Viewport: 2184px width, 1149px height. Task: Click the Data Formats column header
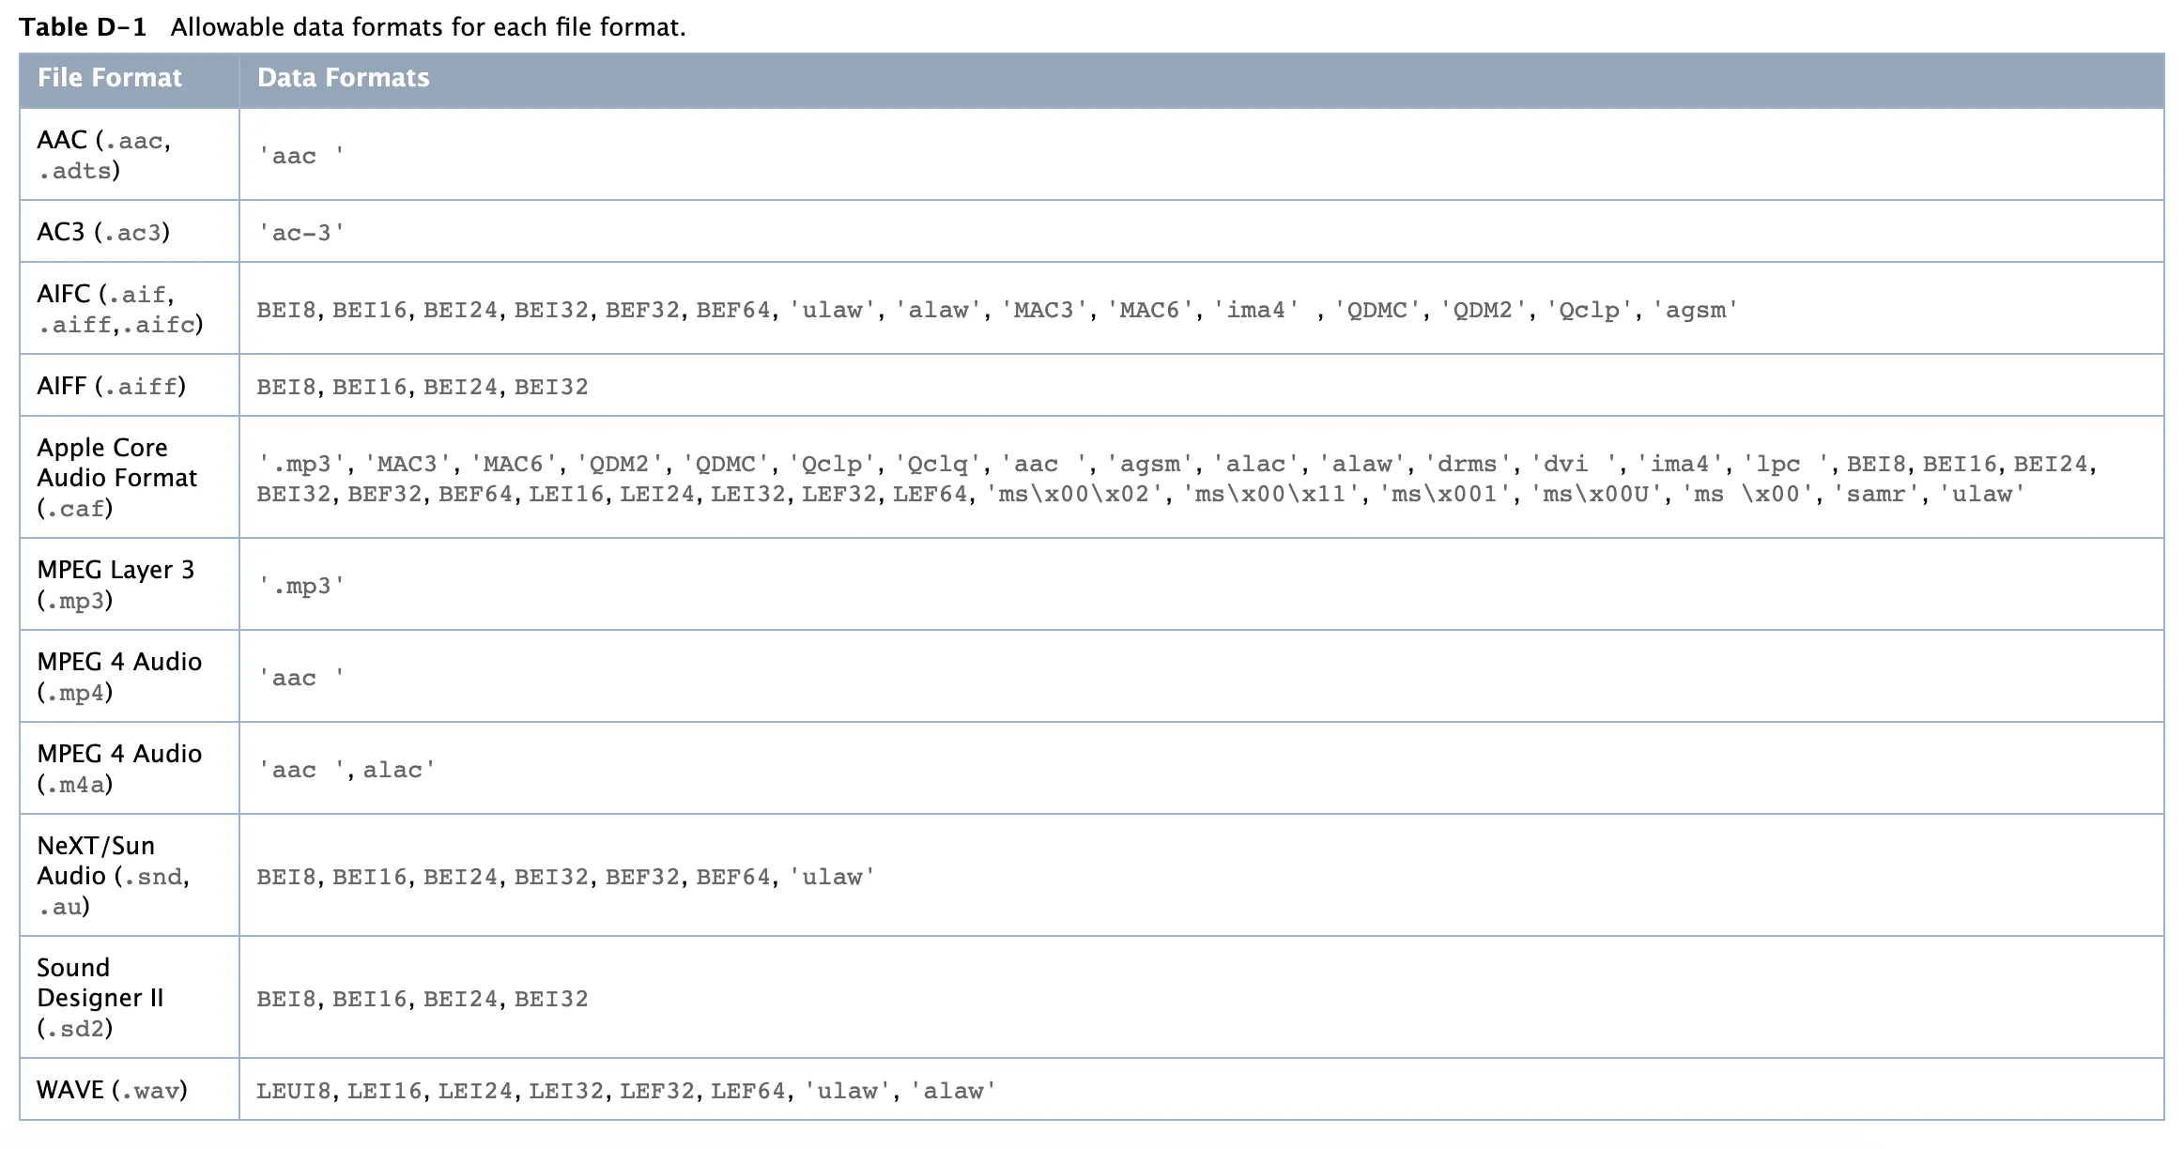click(x=343, y=78)
